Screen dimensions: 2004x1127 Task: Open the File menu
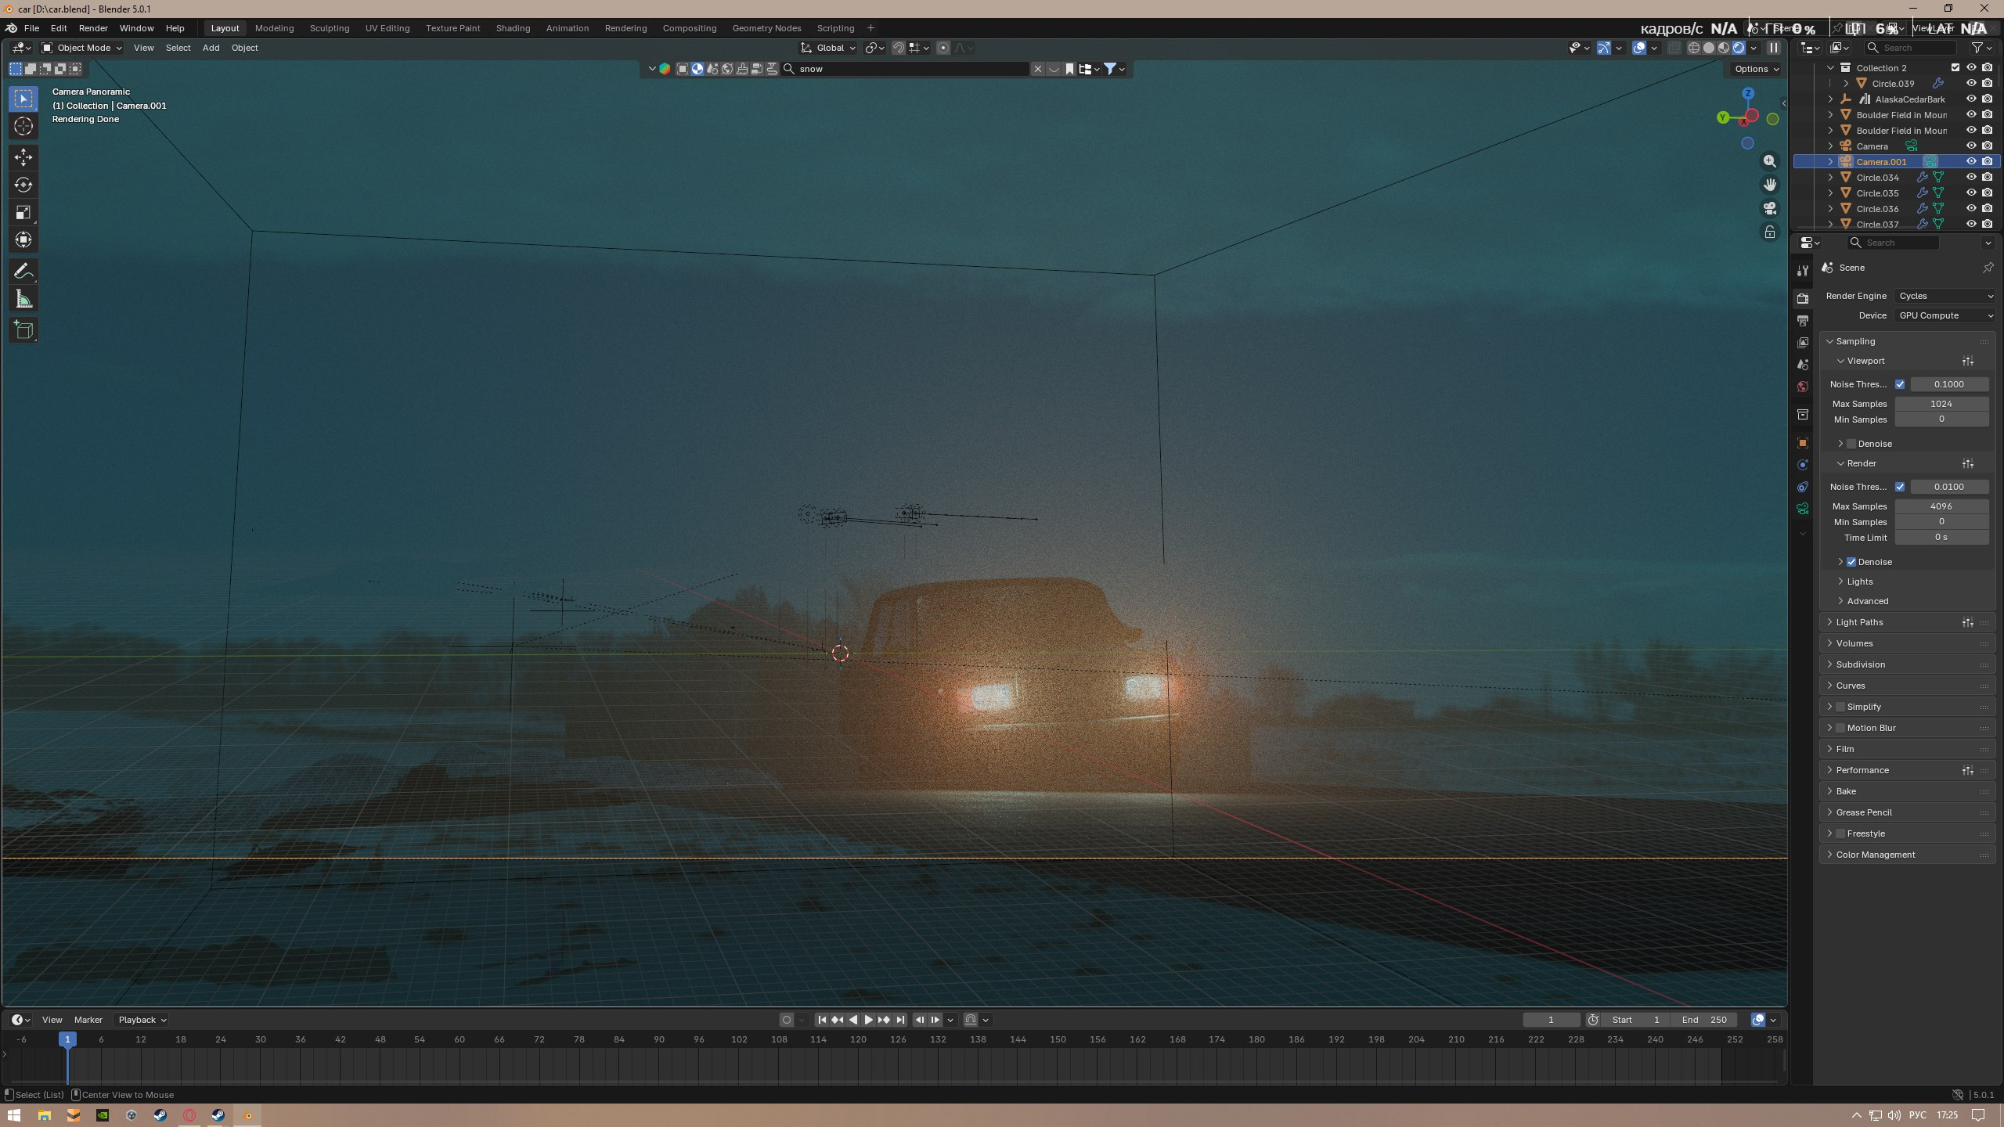click(31, 28)
